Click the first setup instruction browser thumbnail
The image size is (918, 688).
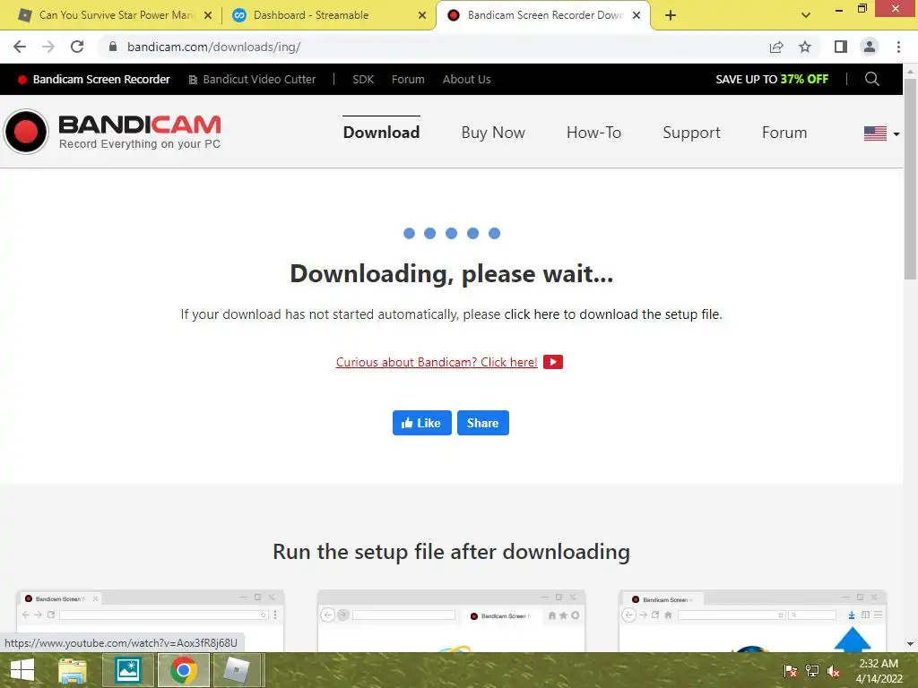pos(151,621)
